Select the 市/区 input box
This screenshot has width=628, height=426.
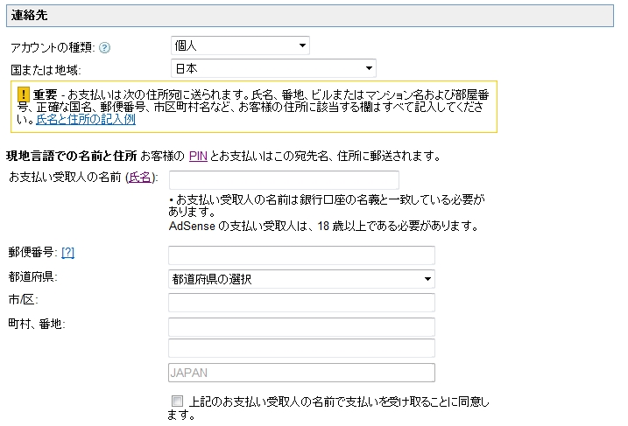click(x=301, y=303)
